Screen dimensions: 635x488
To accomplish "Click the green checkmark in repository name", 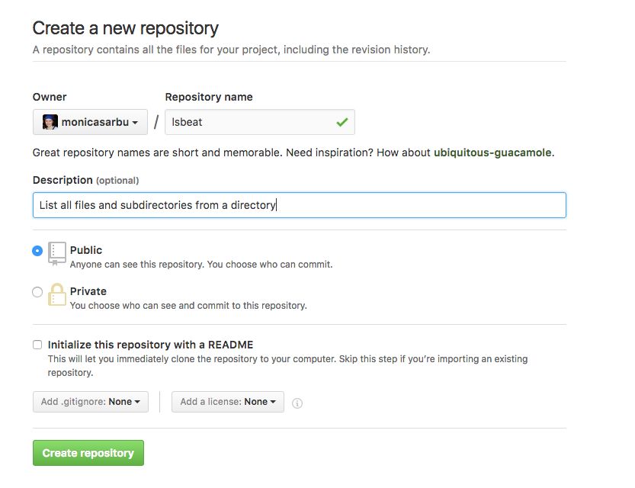I will (342, 122).
